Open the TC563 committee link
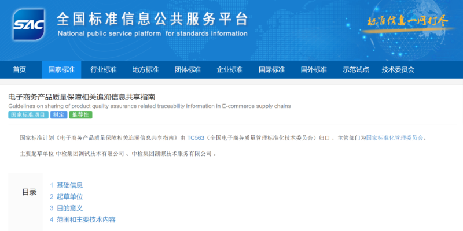The image size is (463, 231). pos(196,138)
